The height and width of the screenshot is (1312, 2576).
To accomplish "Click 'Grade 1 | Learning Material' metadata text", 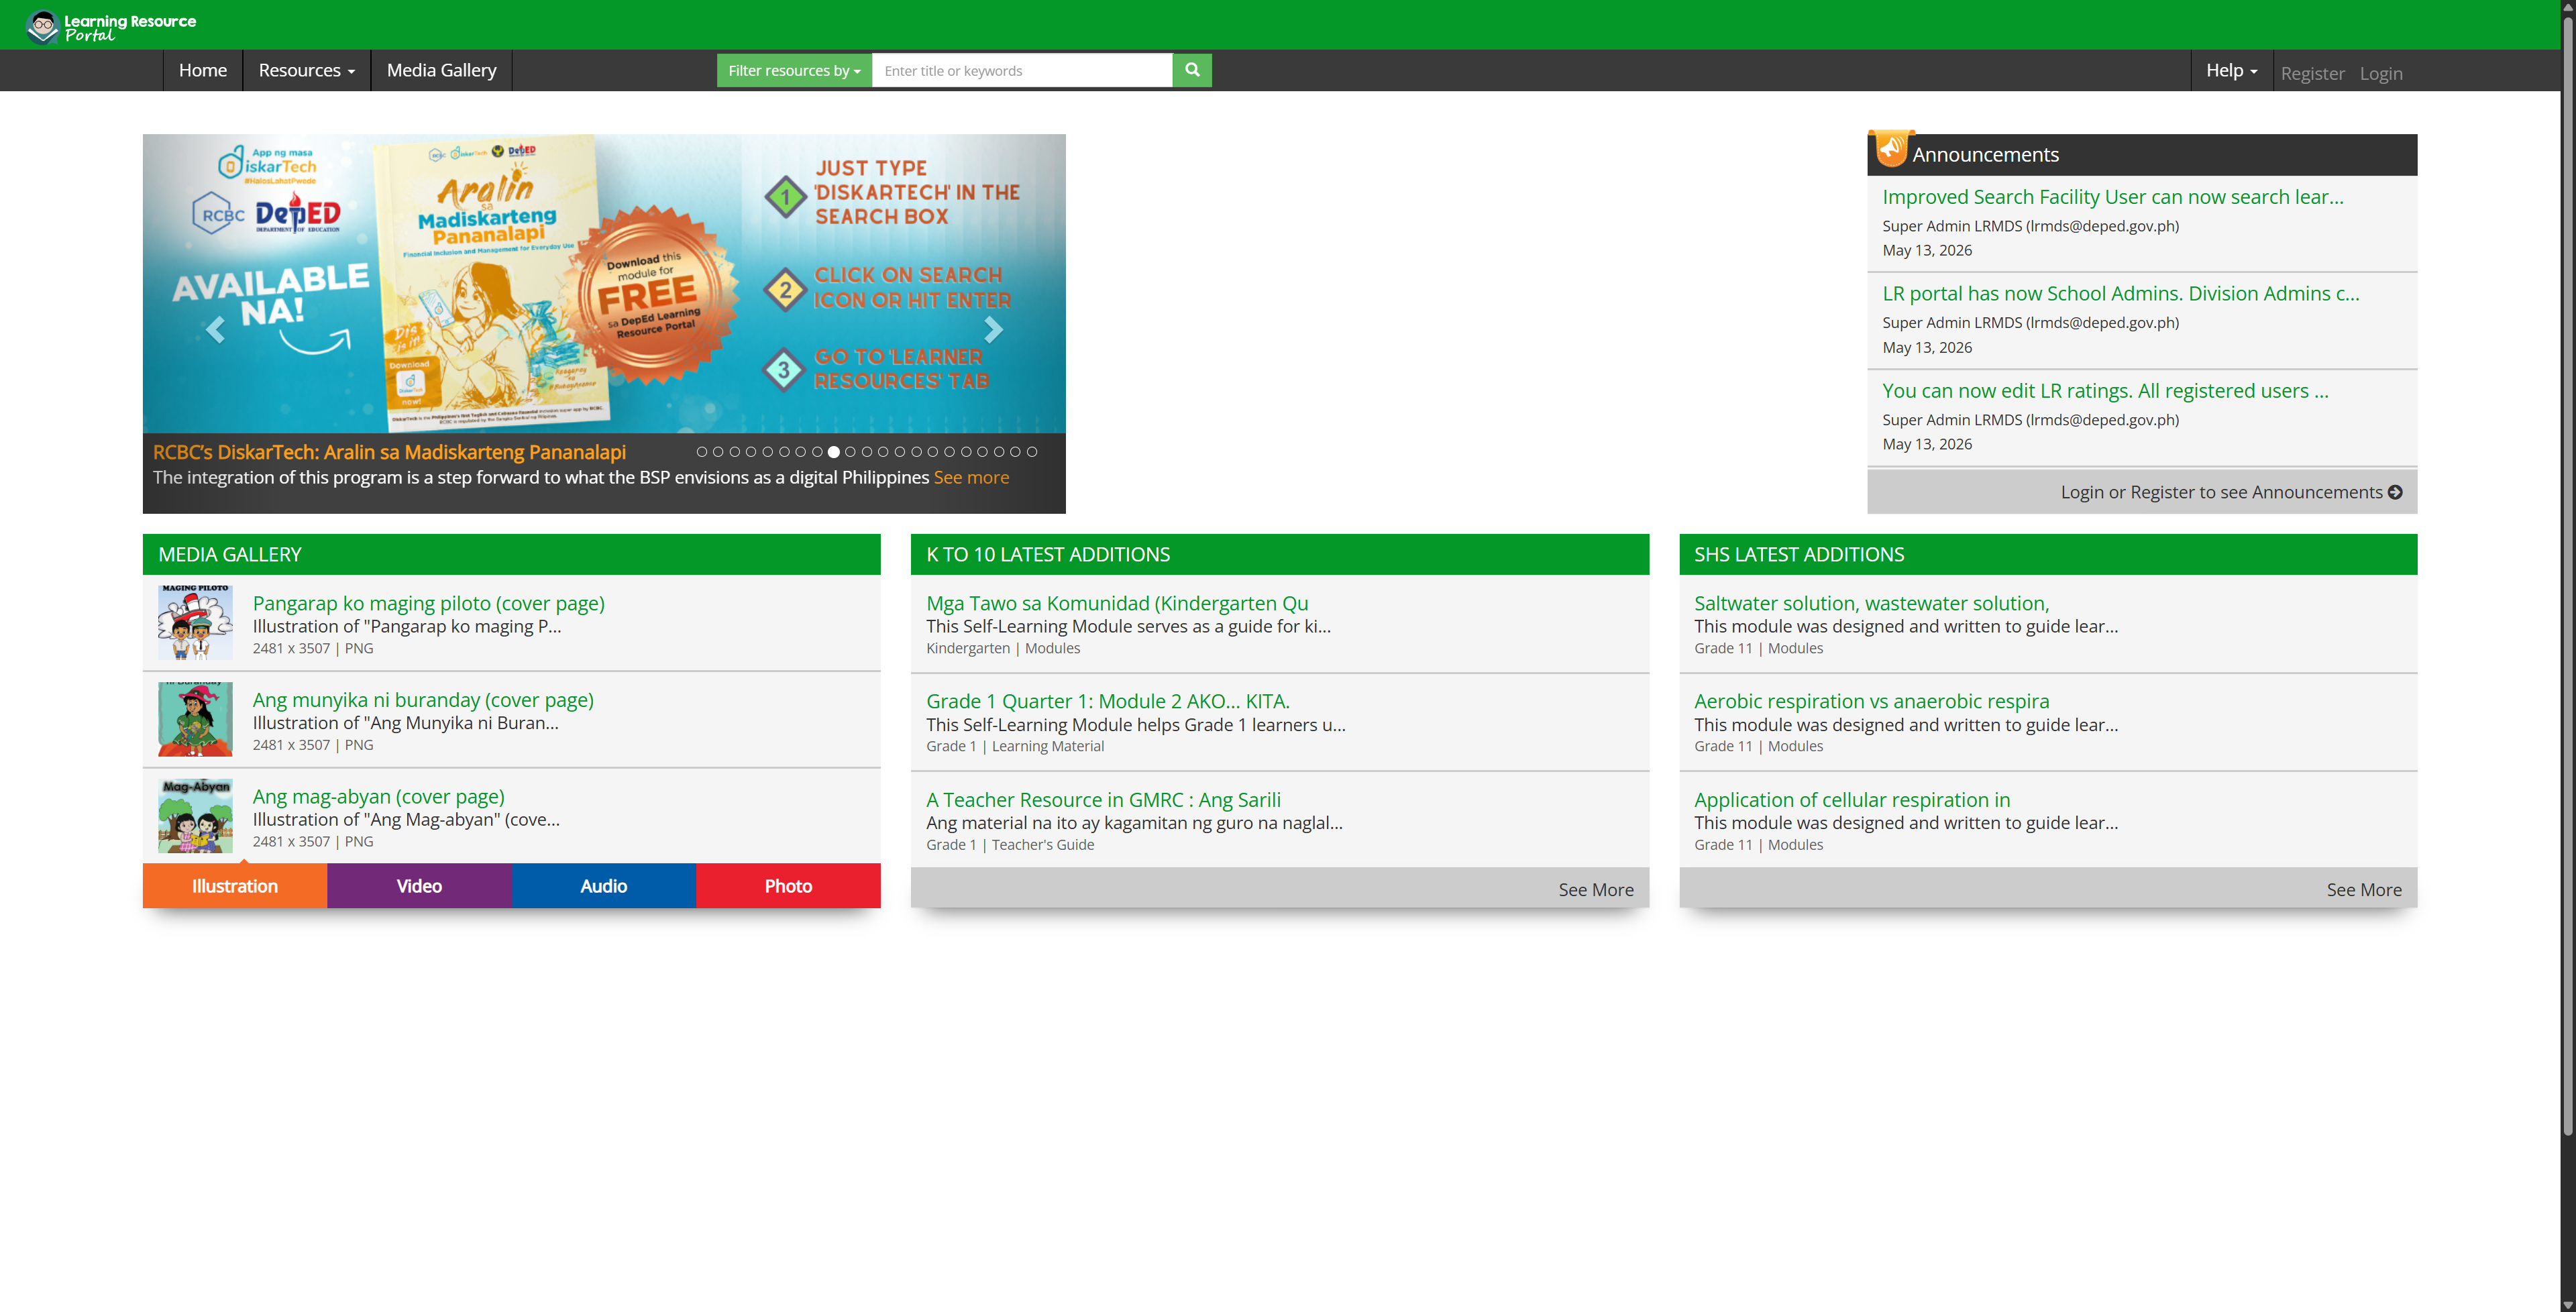I will [1014, 746].
